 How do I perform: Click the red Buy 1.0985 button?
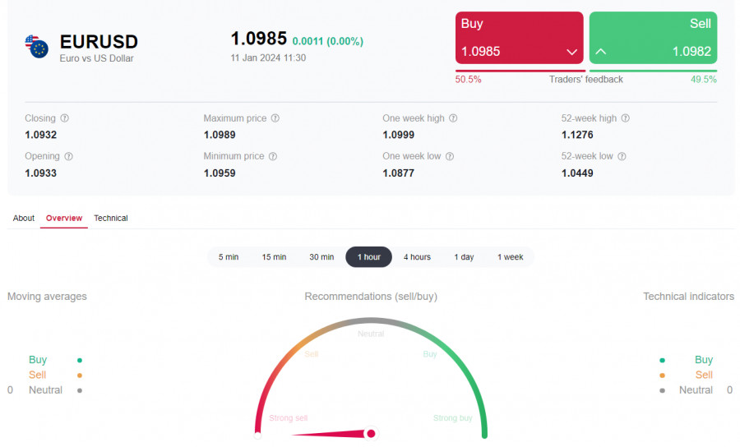pyautogui.click(x=519, y=38)
